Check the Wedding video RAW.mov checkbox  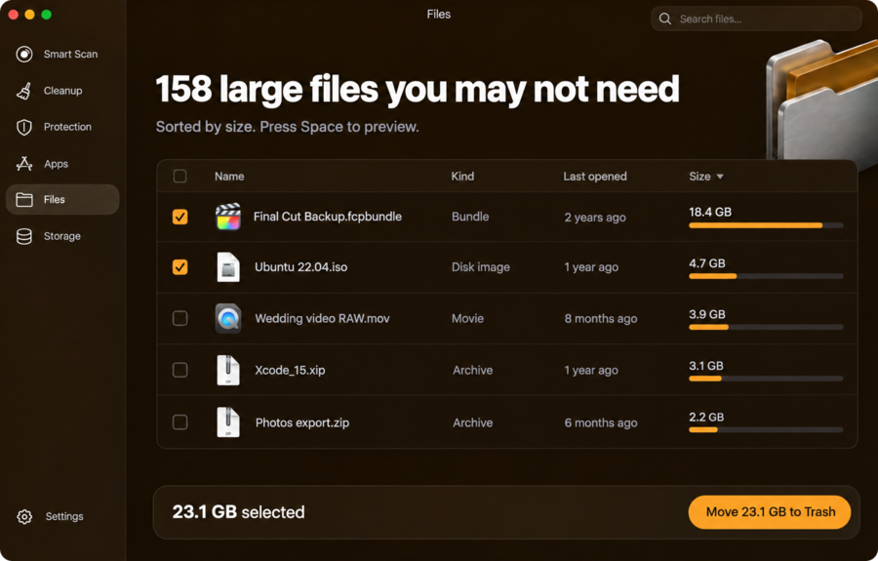coord(180,319)
